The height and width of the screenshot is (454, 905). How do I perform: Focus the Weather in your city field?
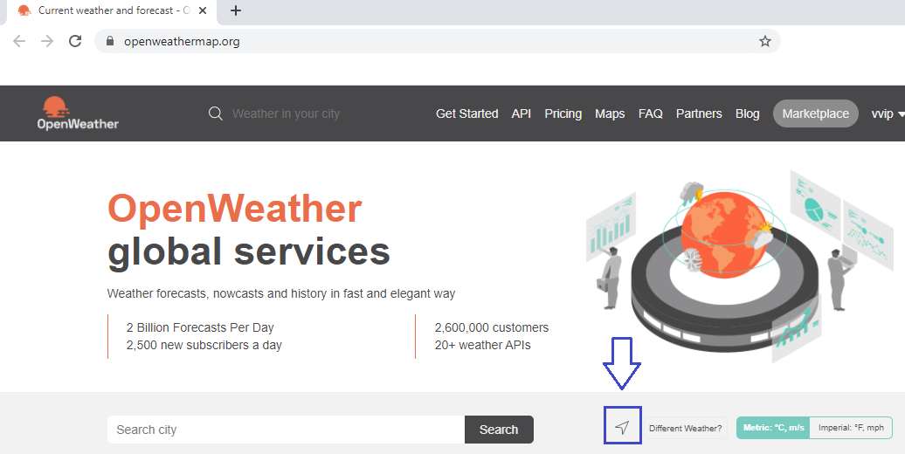point(286,113)
